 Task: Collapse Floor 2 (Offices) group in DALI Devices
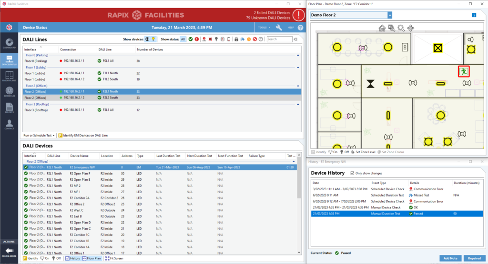point(294,162)
